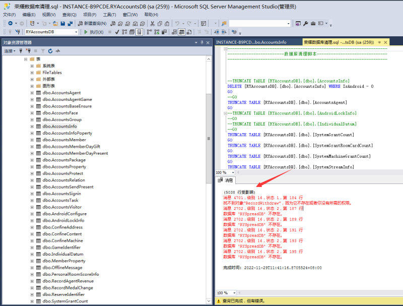Select the 消息 messages tab
The image size is (403, 306).
tap(225, 180)
